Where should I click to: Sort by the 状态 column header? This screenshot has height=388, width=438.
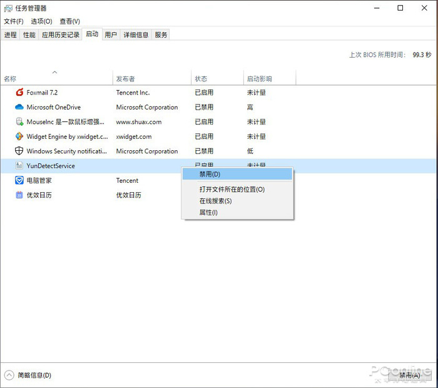[x=217, y=79]
